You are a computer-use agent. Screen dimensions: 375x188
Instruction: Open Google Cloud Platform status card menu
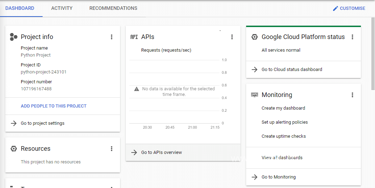tap(352, 37)
